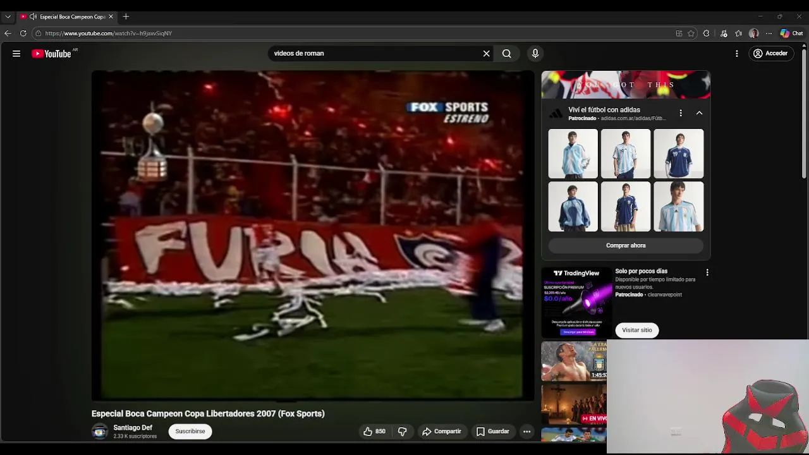Screen dimensions: 809x455
Task: Click the 'Viví el fútbol con adidas' title
Action: point(604,110)
